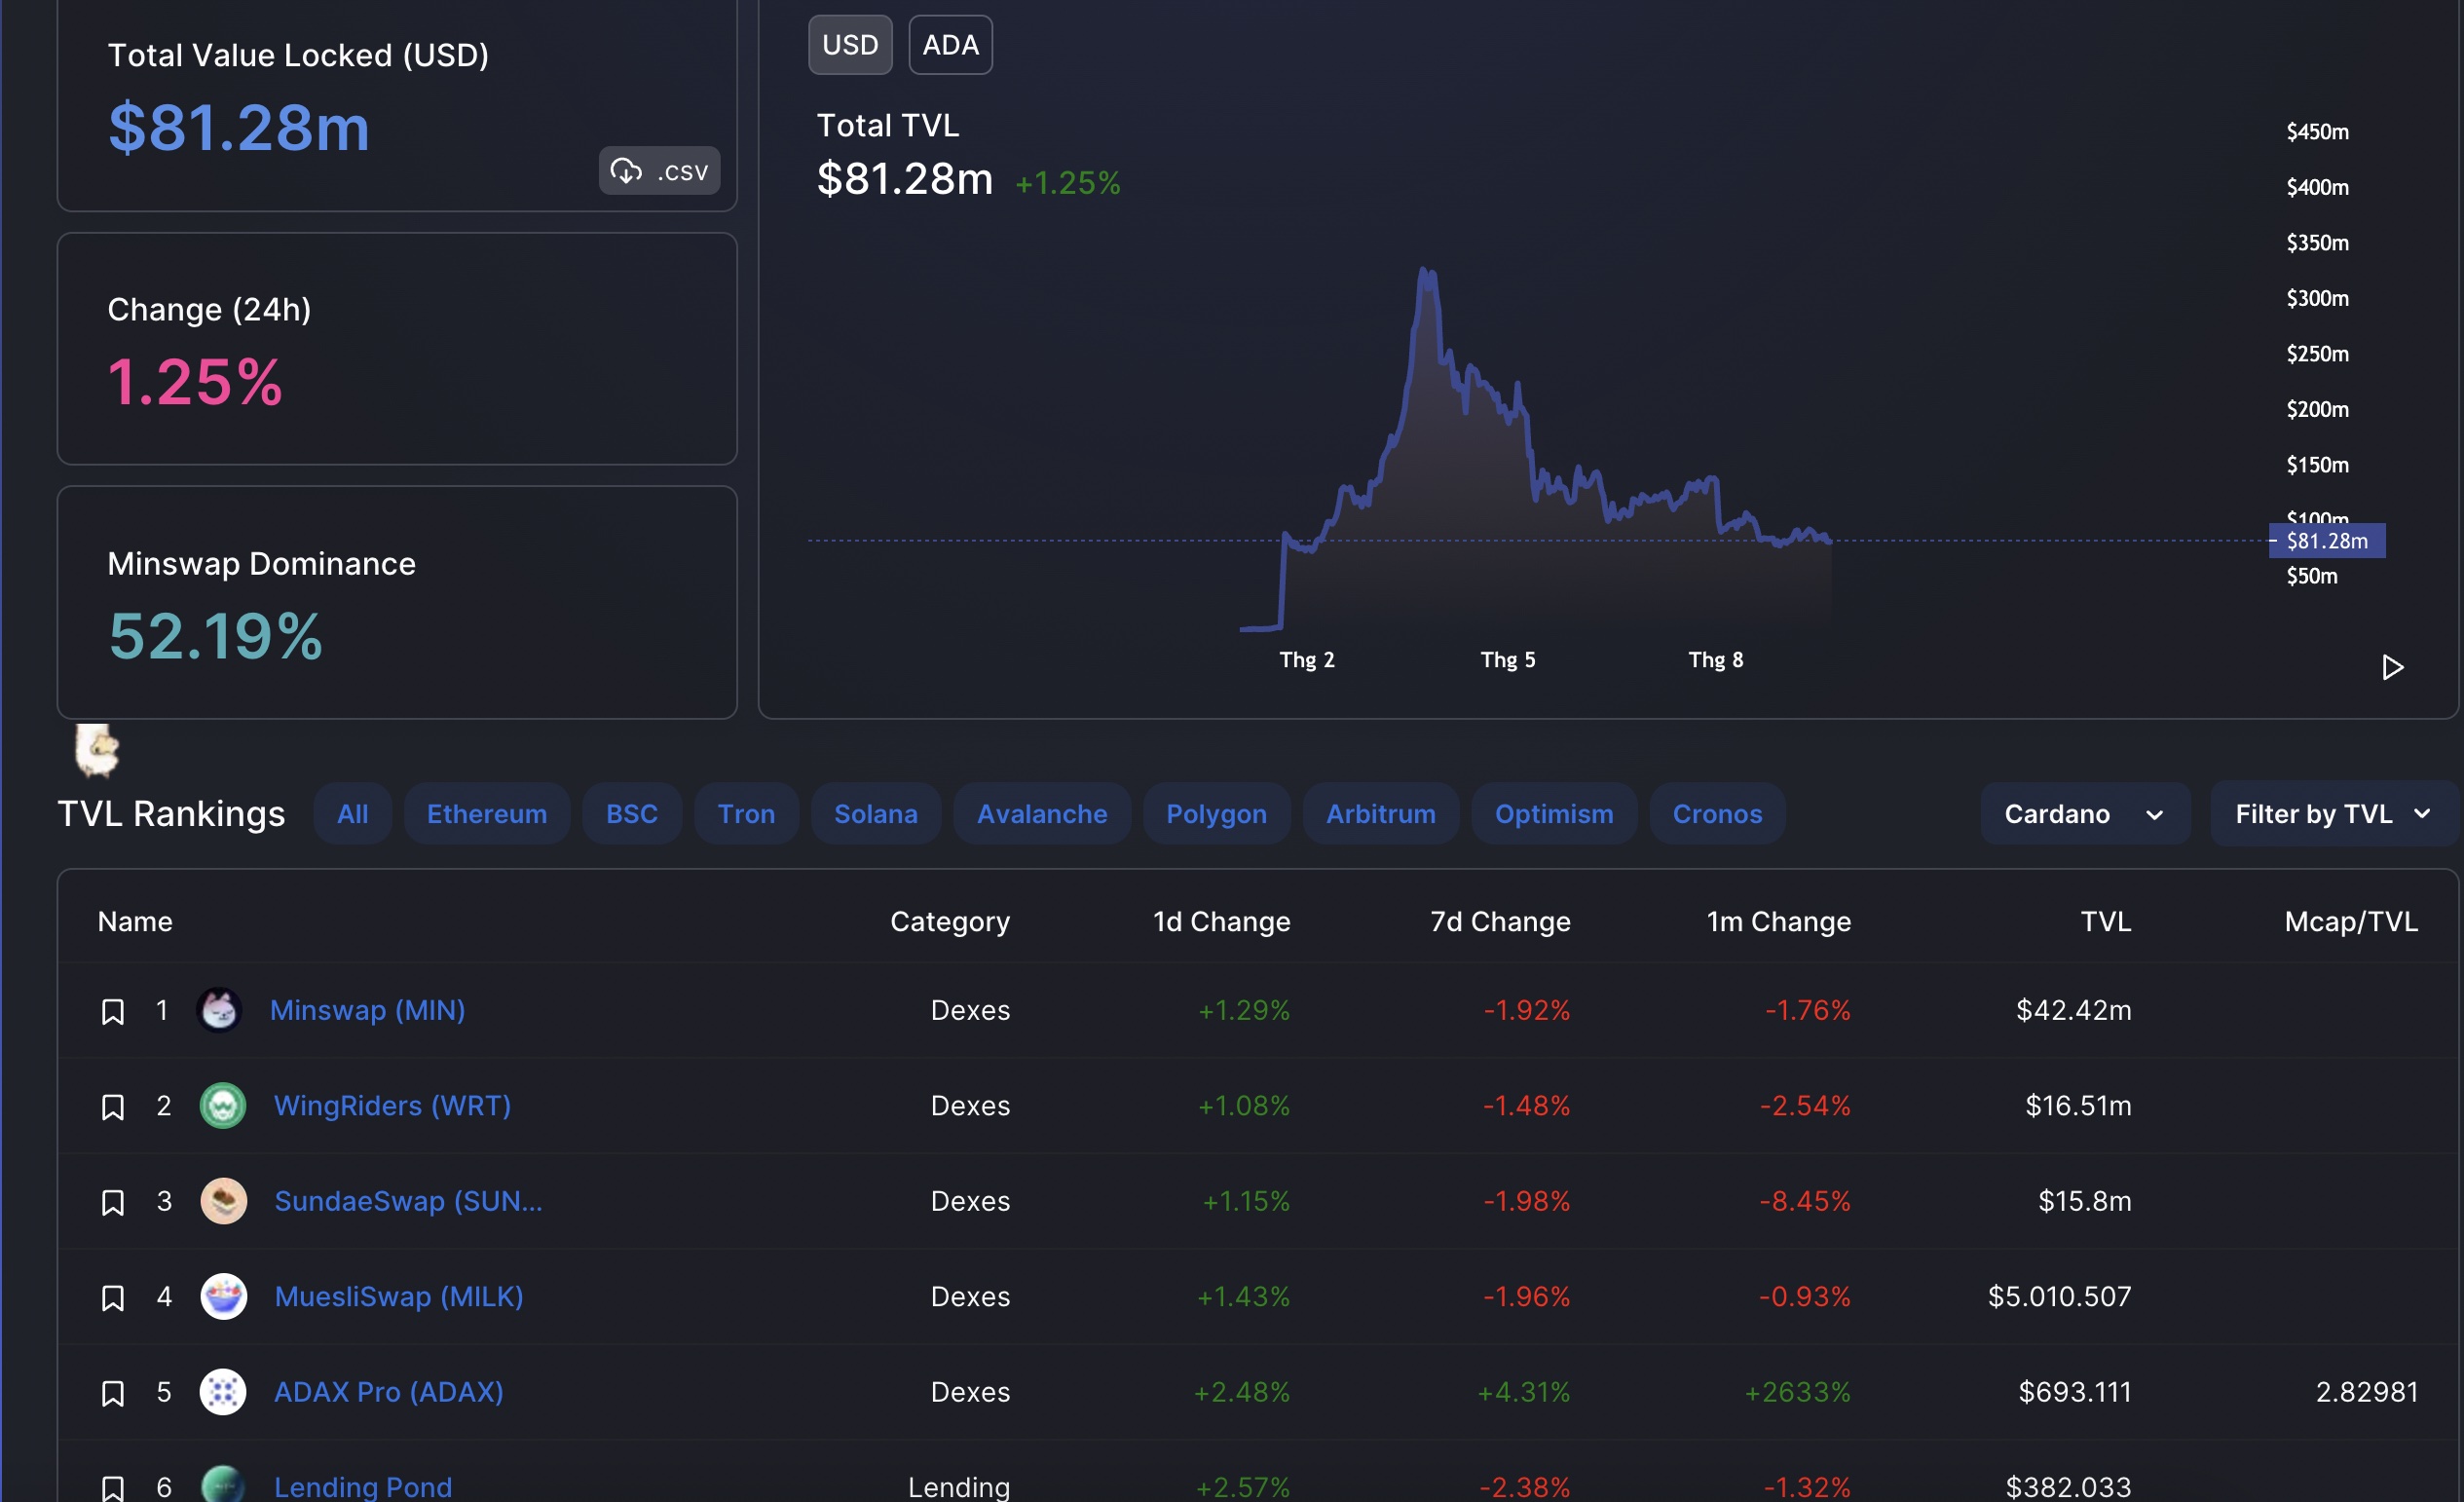Bookmark Lending Pond row
Viewport: 2464px width, 1502px height.
coord(113,1488)
